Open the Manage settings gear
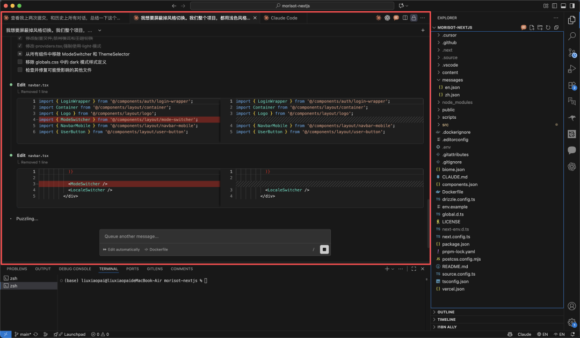580x338 pixels. (572, 322)
